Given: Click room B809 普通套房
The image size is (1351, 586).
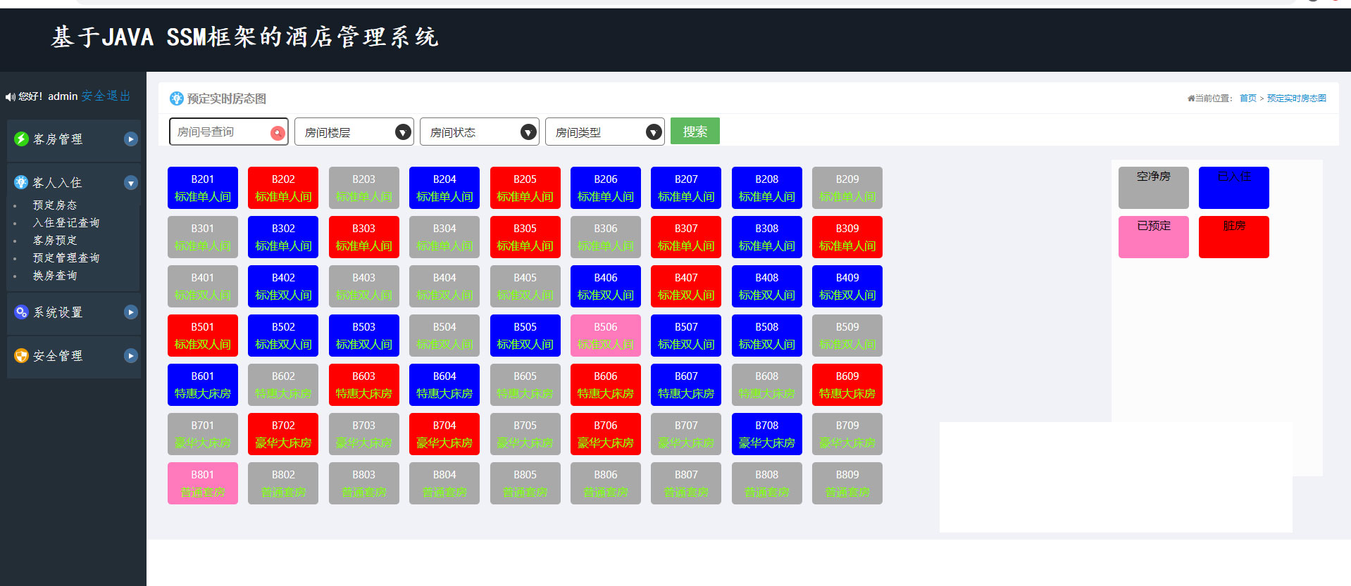Looking at the screenshot, I should [847, 483].
